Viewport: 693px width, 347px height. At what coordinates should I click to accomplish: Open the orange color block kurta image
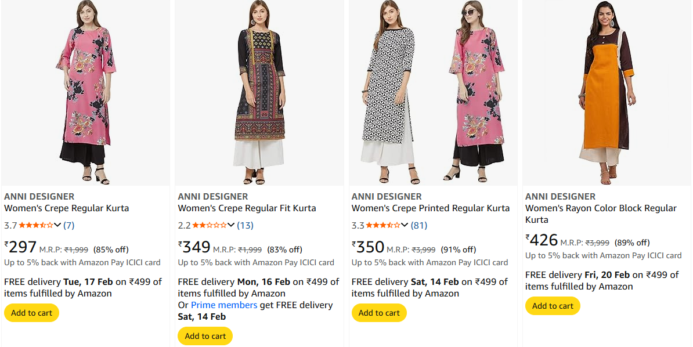pyautogui.click(x=606, y=93)
